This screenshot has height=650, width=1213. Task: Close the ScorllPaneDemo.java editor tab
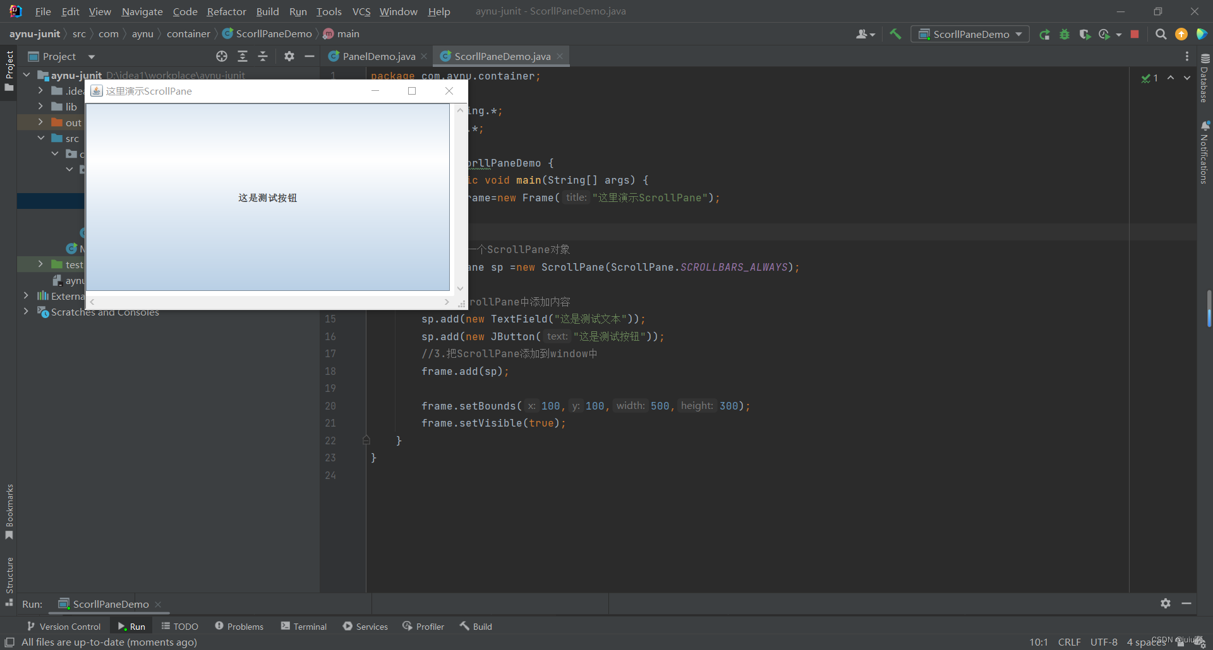(x=560, y=56)
